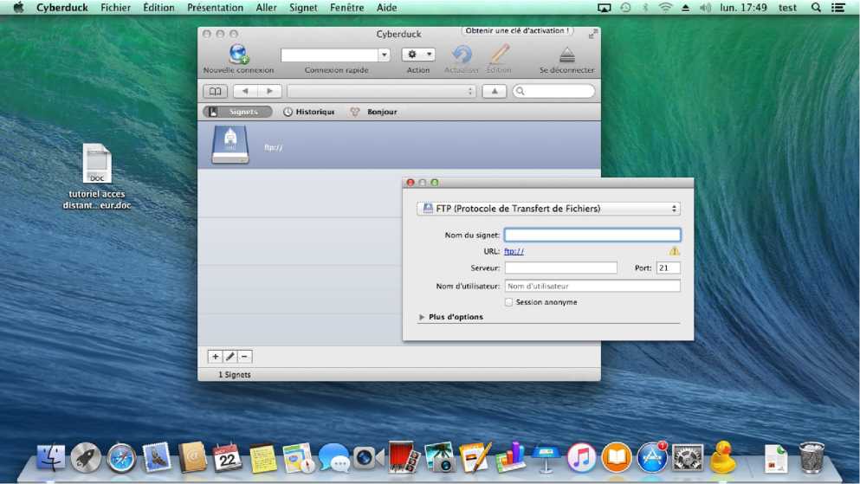Open the FTP protocol dropdown

click(x=548, y=209)
